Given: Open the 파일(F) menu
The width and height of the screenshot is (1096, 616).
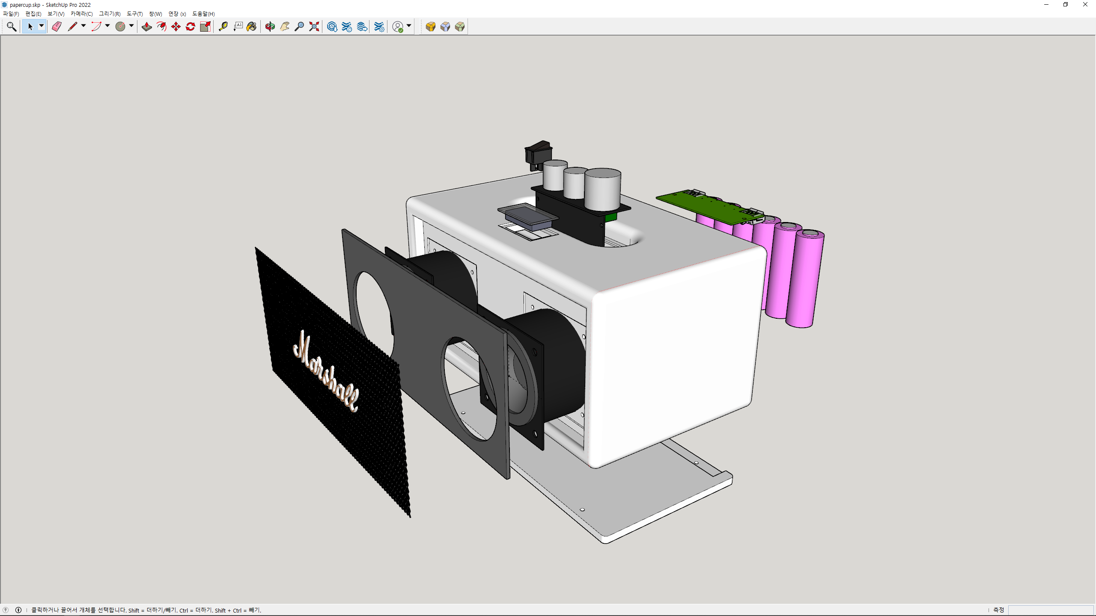Looking at the screenshot, I should [x=11, y=14].
